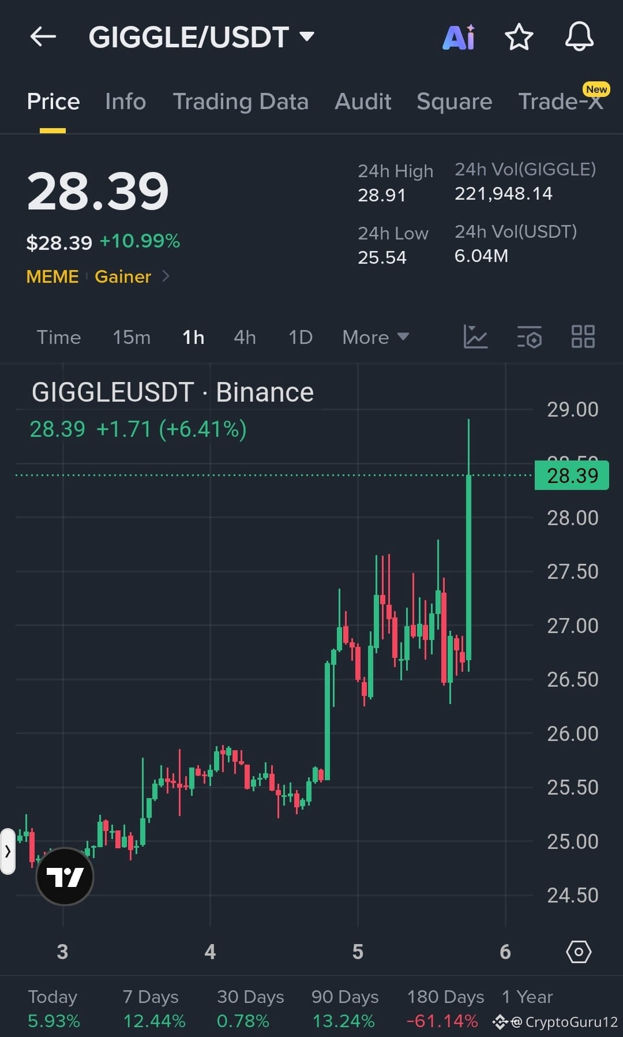Select the 1h interval
Screen dimensions: 623x1037
[x=193, y=337]
